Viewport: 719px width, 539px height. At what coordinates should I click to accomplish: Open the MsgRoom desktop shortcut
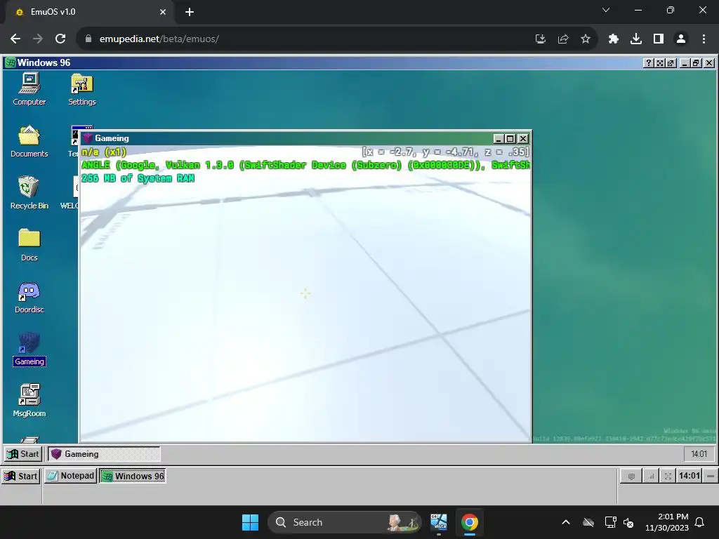point(29,401)
